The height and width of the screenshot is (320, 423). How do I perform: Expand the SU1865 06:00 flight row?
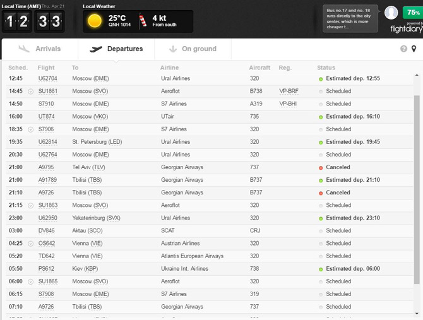click(x=31, y=281)
